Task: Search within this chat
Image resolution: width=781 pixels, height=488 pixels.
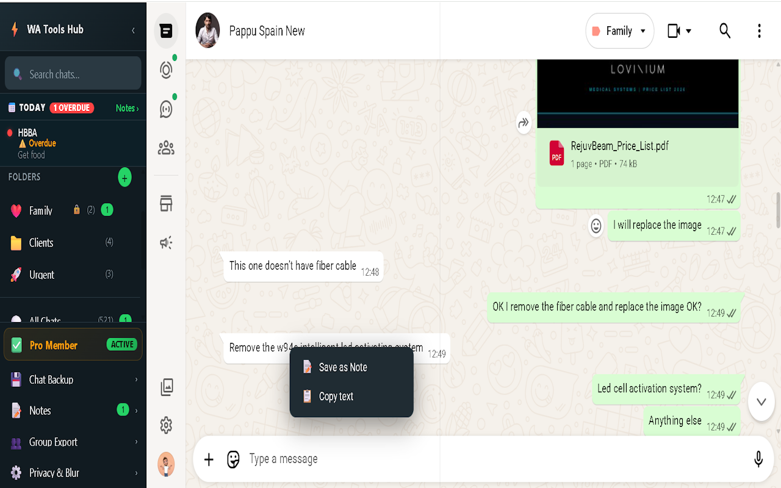Action: pyautogui.click(x=725, y=30)
